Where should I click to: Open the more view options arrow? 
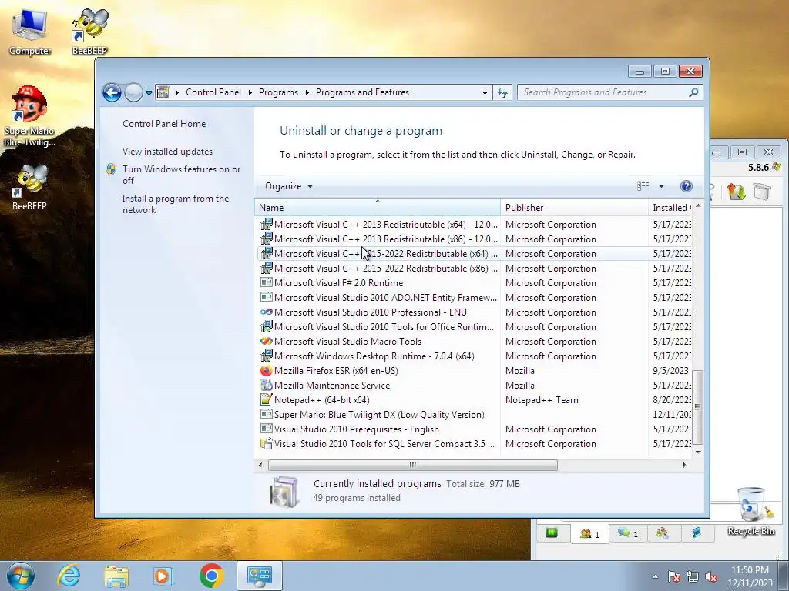tap(661, 186)
